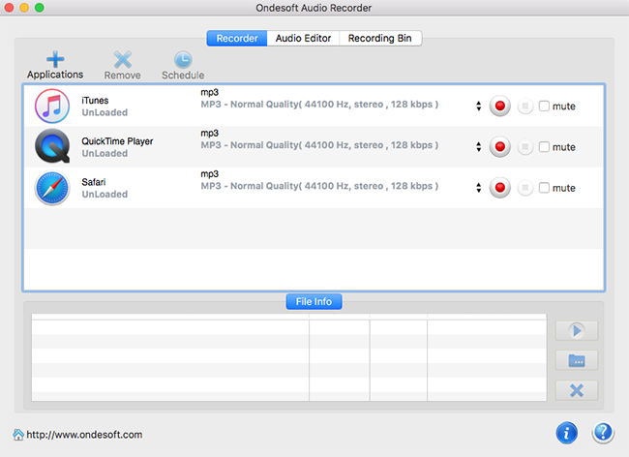629x457 pixels.
Task: Click the Safari MP3 Normal Quality text
Action: pyautogui.click(x=319, y=186)
